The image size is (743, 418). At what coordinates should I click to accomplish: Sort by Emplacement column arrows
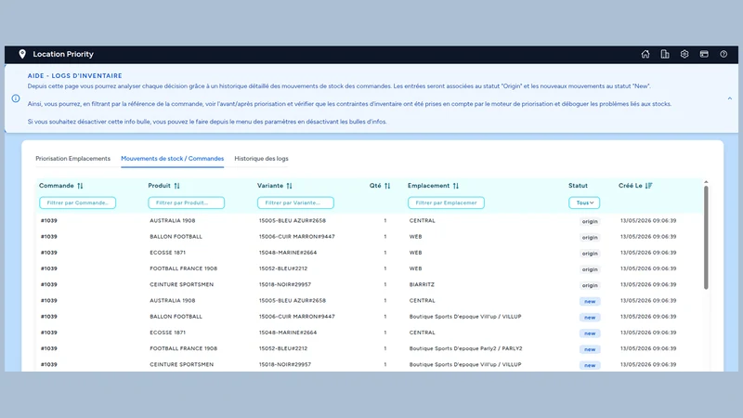pyautogui.click(x=455, y=186)
